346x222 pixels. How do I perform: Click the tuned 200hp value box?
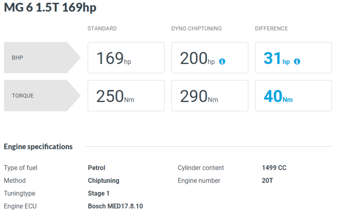(x=209, y=58)
